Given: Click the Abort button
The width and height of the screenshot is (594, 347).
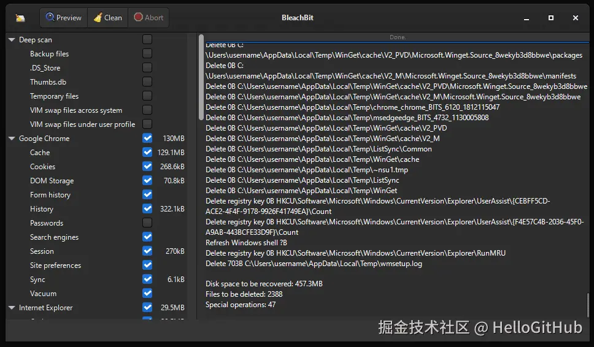Looking at the screenshot, I should coord(148,18).
